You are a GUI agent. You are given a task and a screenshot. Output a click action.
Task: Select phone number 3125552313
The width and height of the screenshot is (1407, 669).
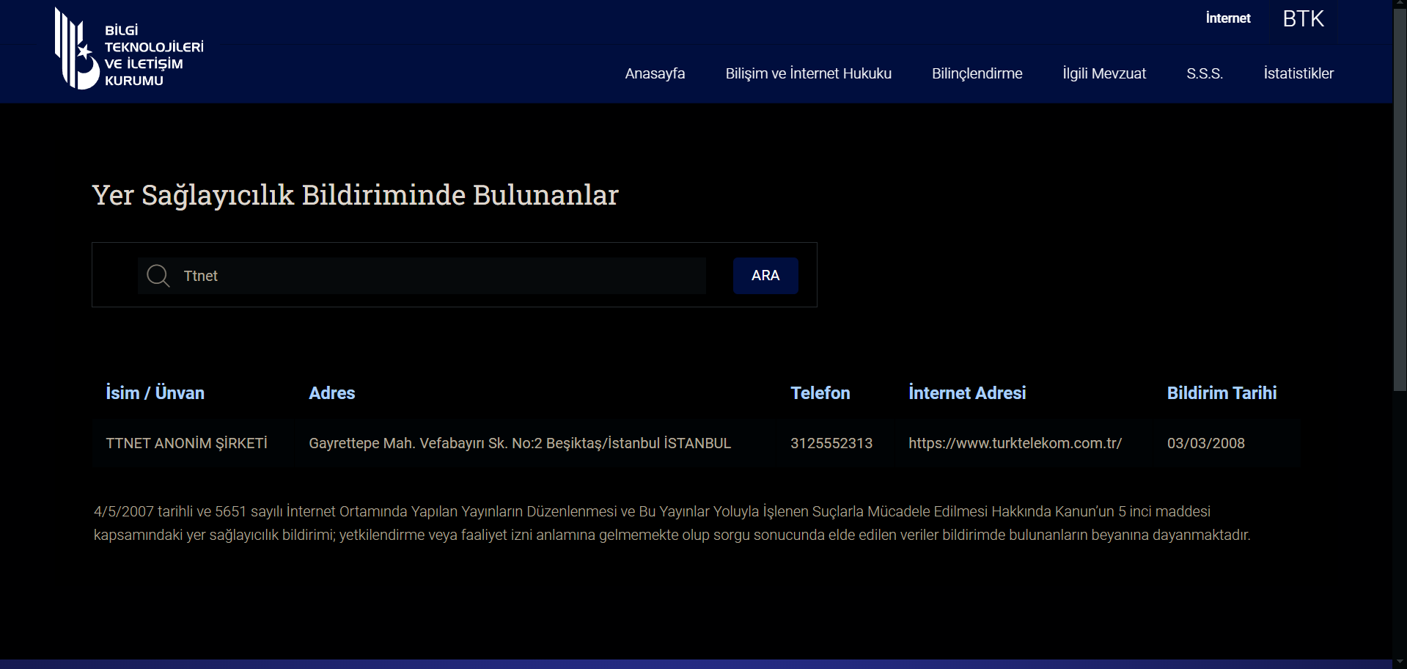pyautogui.click(x=831, y=443)
